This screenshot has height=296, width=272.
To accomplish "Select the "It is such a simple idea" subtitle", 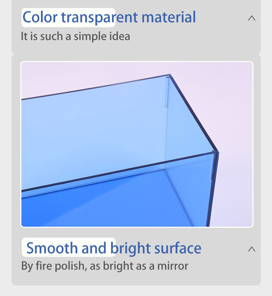I will click(75, 36).
